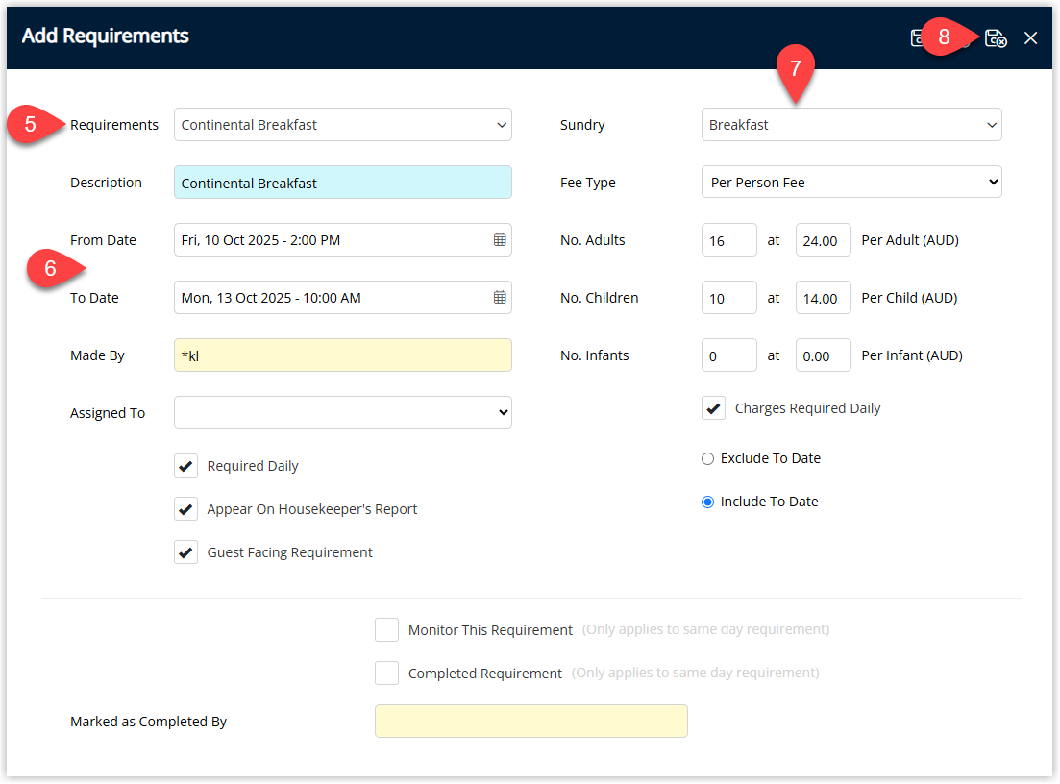Click the Fee Type label

click(x=588, y=183)
